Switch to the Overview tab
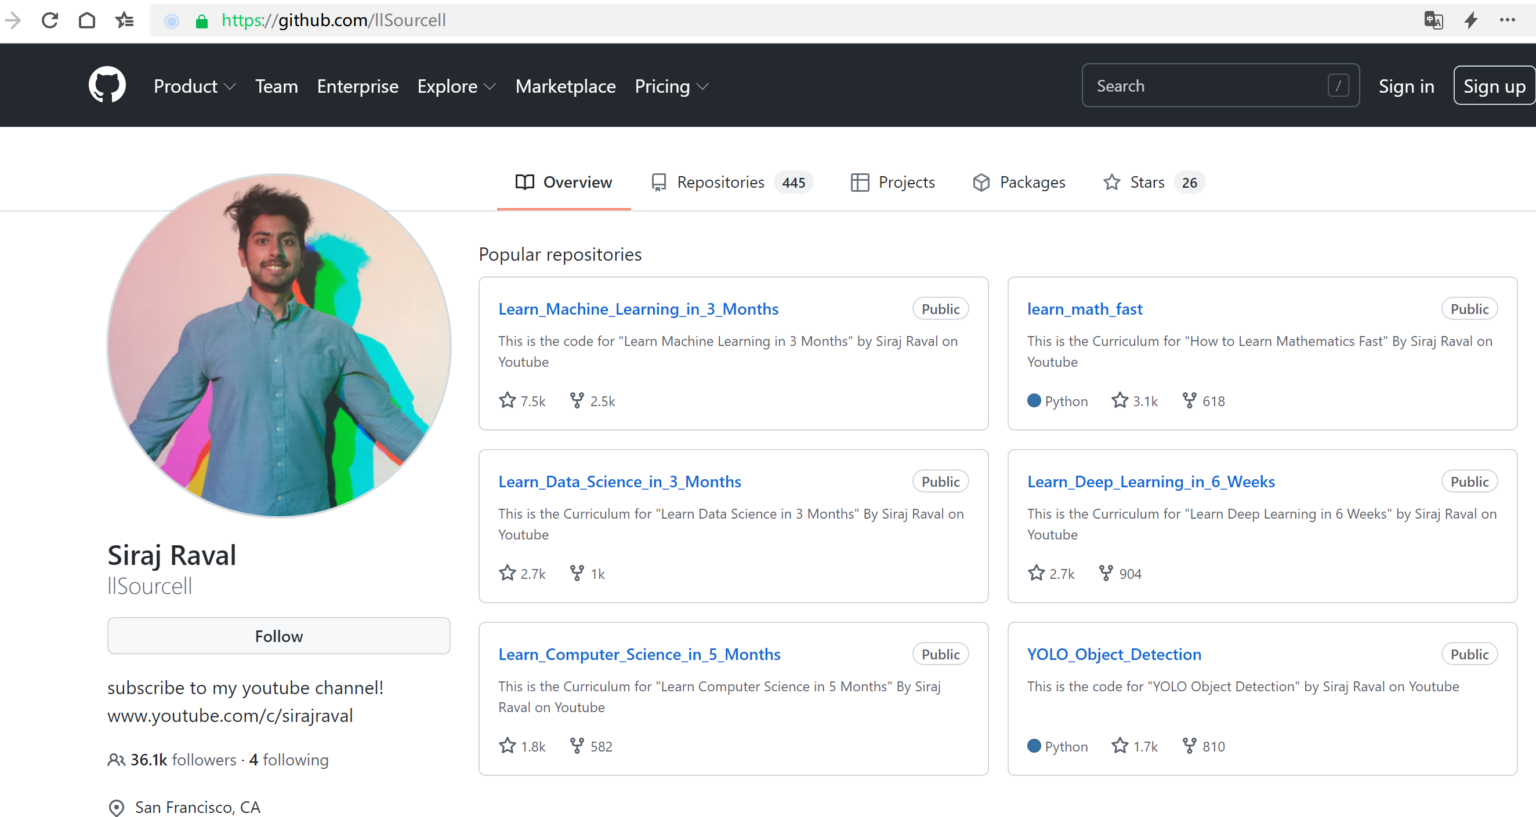Screen dimensions: 1536x817 pyautogui.click(x=563, y=182)
